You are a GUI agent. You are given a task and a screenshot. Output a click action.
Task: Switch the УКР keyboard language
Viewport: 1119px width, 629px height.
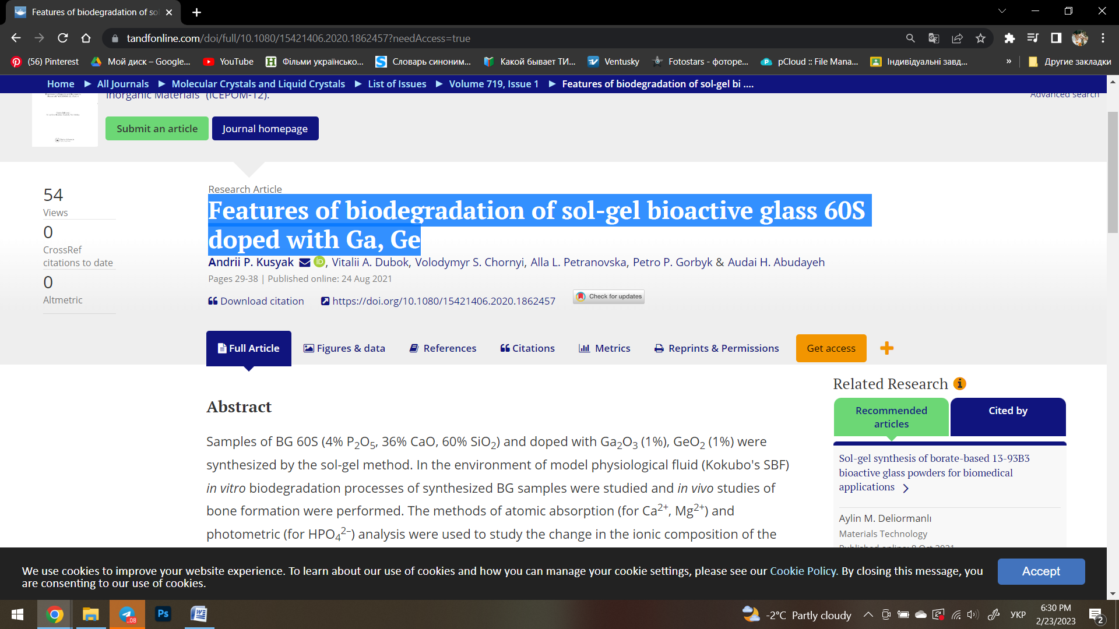click(1018, 614)
